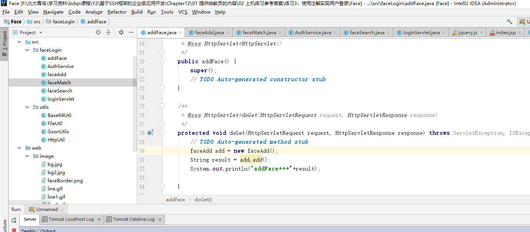
Task: Place cursor on line 32 println statement
Action: [255, 169]
